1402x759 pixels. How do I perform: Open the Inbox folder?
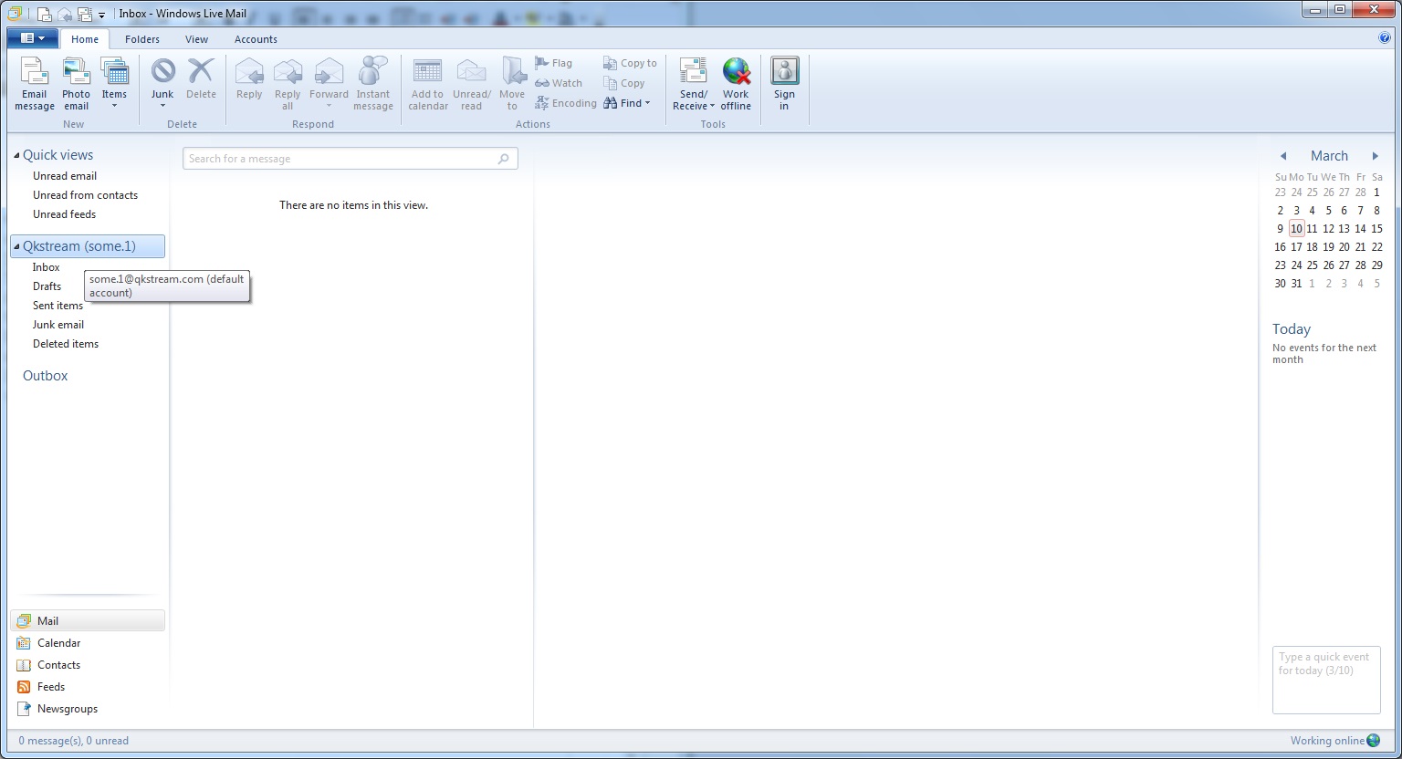tap(47, 267)
